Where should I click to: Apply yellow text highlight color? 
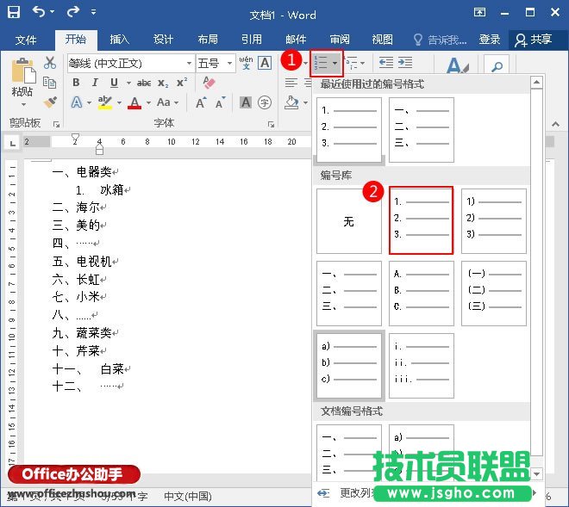(105, 102)
